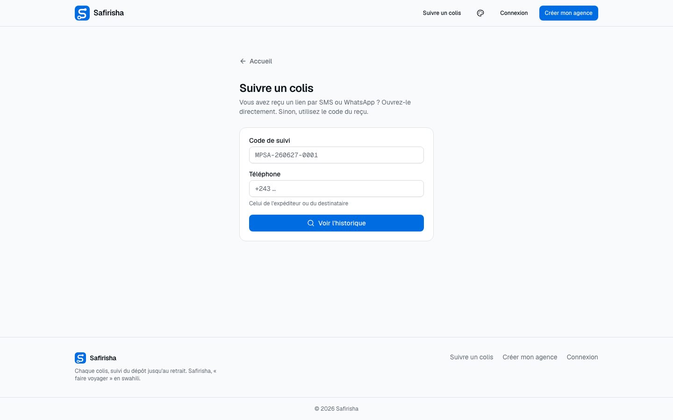Click the Voir l'historique button
This screenshot has width=673, height=420.
coord(336,223)
